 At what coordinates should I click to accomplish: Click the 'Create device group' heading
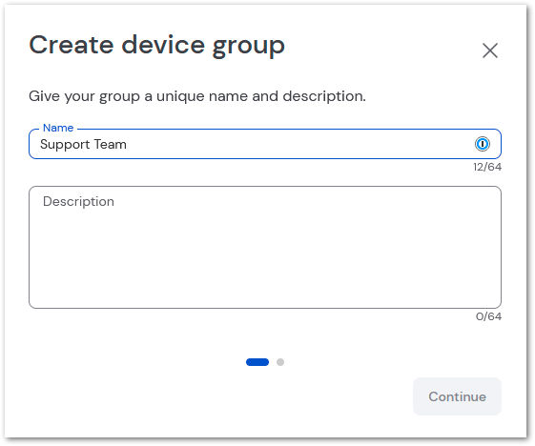pyautogui.click(x=157, y=46)
